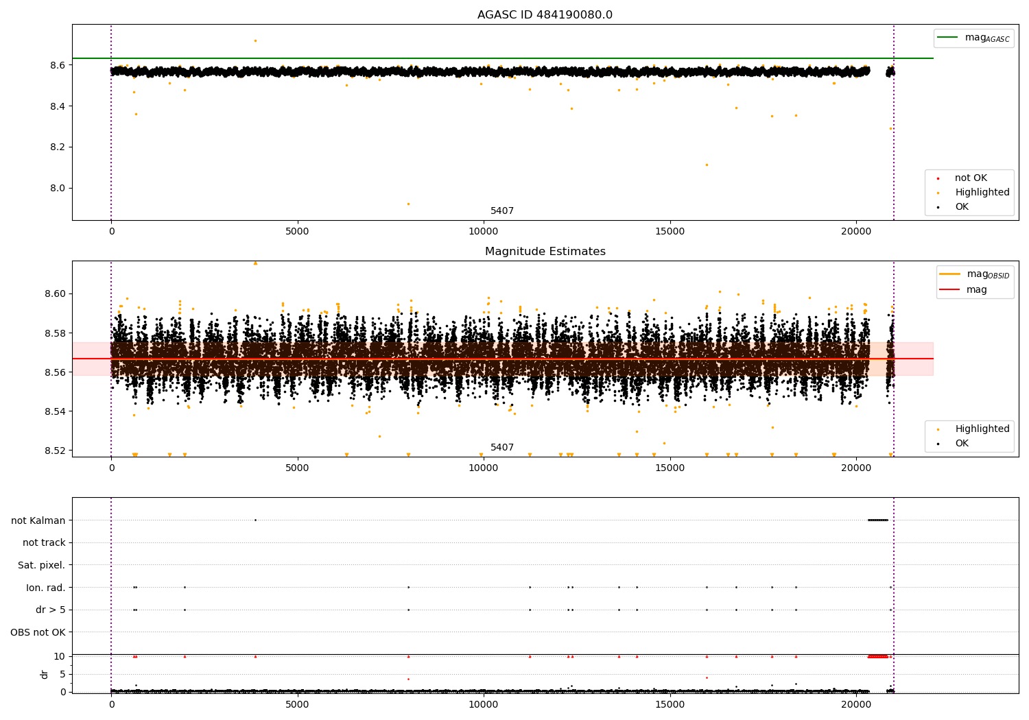Image resolution: width=1029 pixels, height=720 pixels.
Task: Click the '8.4' y-axis tick in top plot
Action: point(58,106)
